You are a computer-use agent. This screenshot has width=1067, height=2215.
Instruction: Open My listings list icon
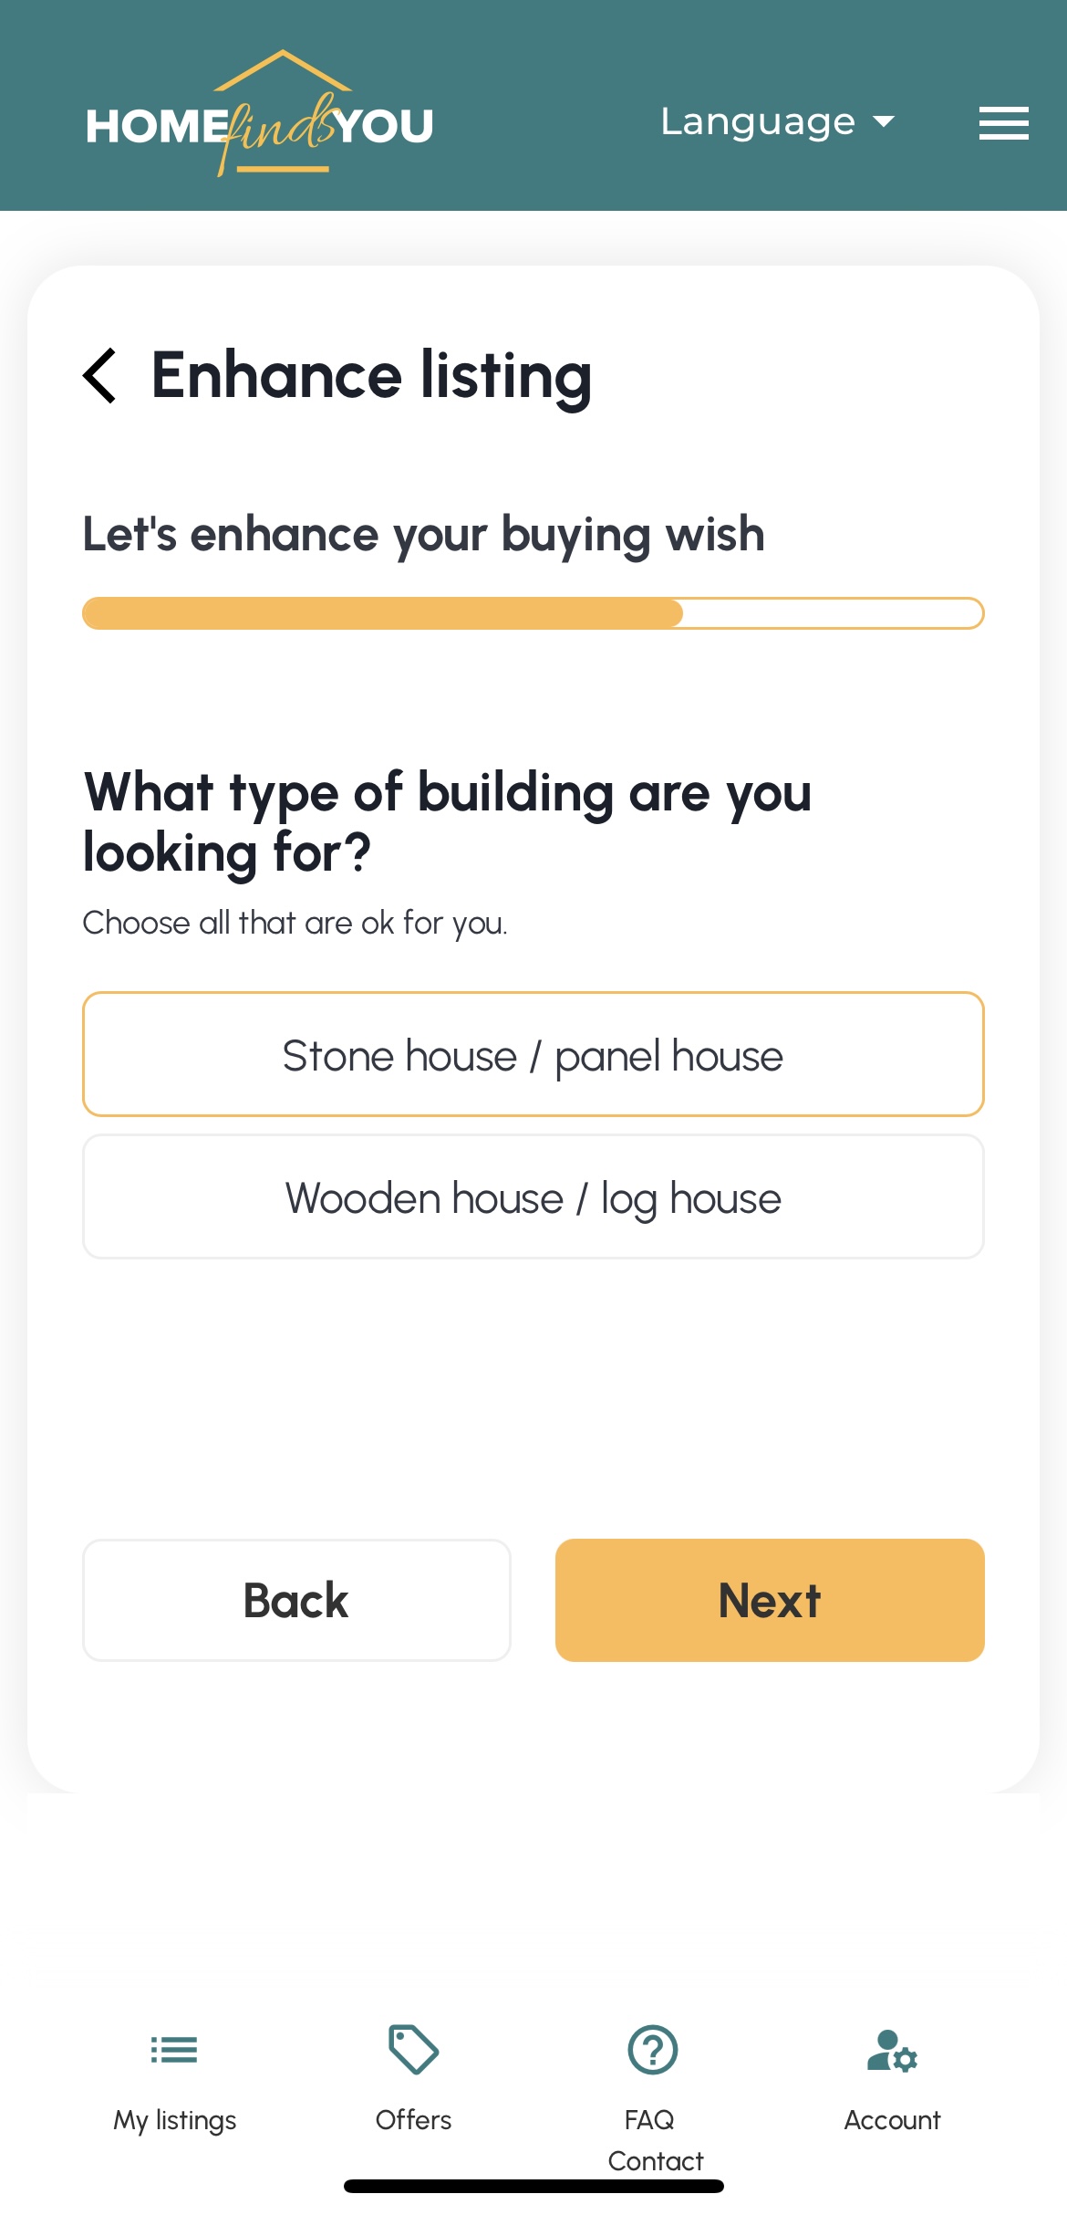(x=174, y=2051)
